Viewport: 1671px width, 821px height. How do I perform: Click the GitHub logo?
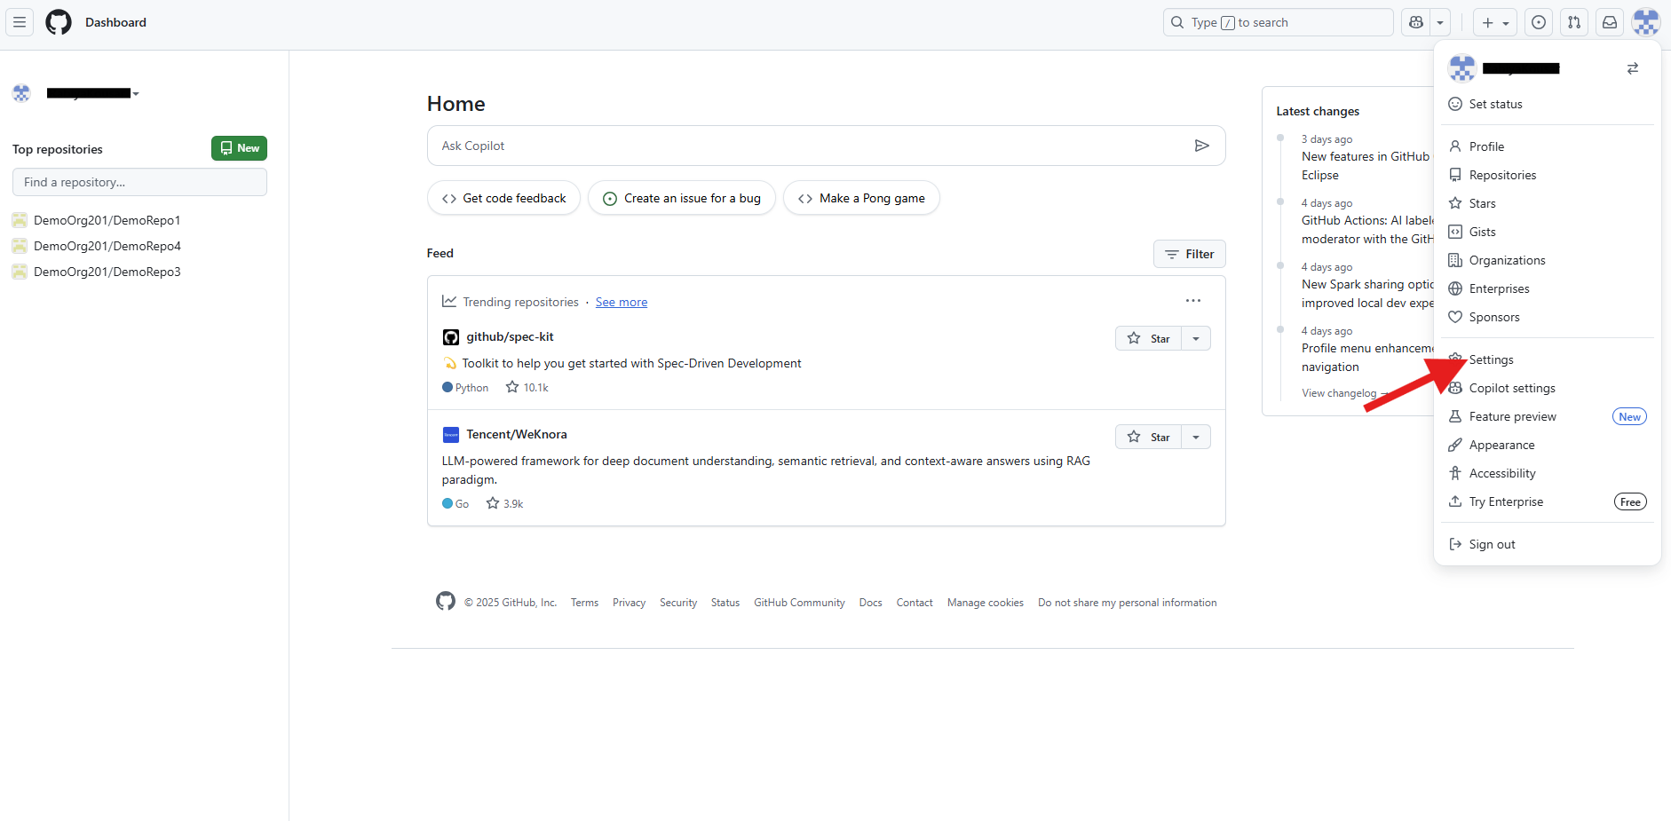[x=59, y=22]
